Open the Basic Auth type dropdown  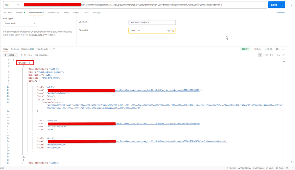(x=20, y=23)
